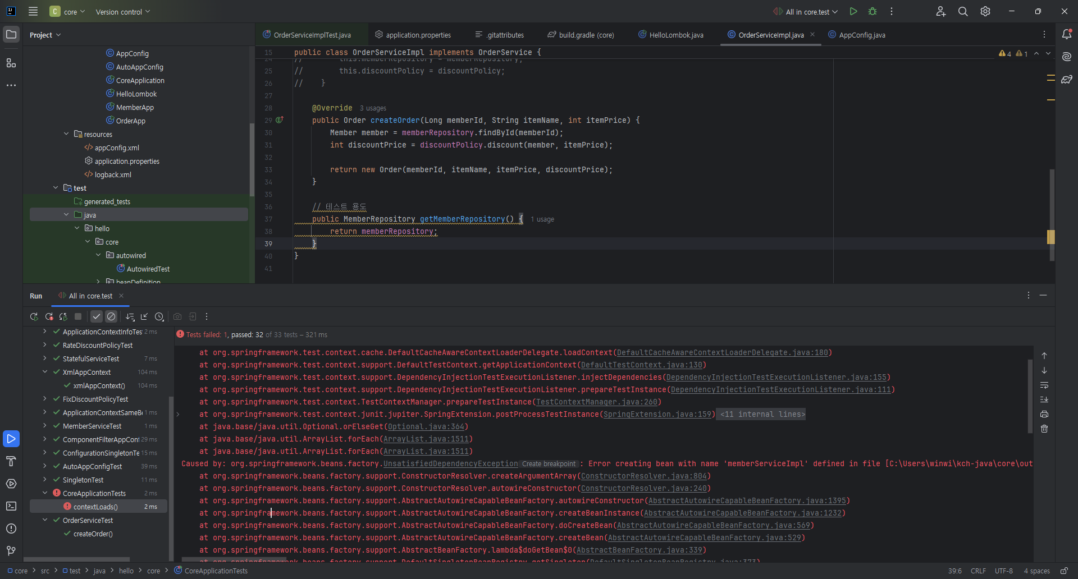
Task: Debug All in core.test configuration
Action: point(873,11)
